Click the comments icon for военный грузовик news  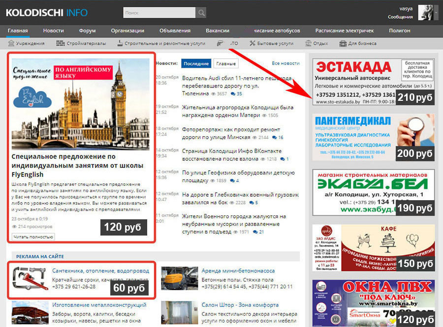(252, 203)
